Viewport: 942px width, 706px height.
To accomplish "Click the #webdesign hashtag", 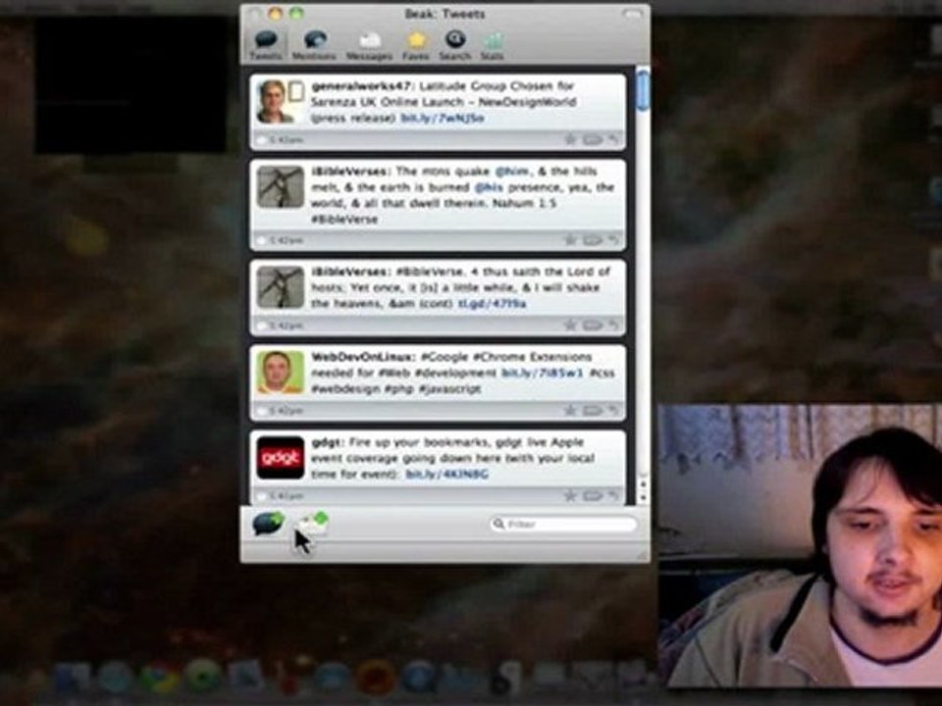I will tap(345, 389).
